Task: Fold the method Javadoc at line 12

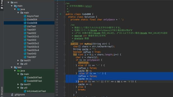Action: tap(65, 25)
